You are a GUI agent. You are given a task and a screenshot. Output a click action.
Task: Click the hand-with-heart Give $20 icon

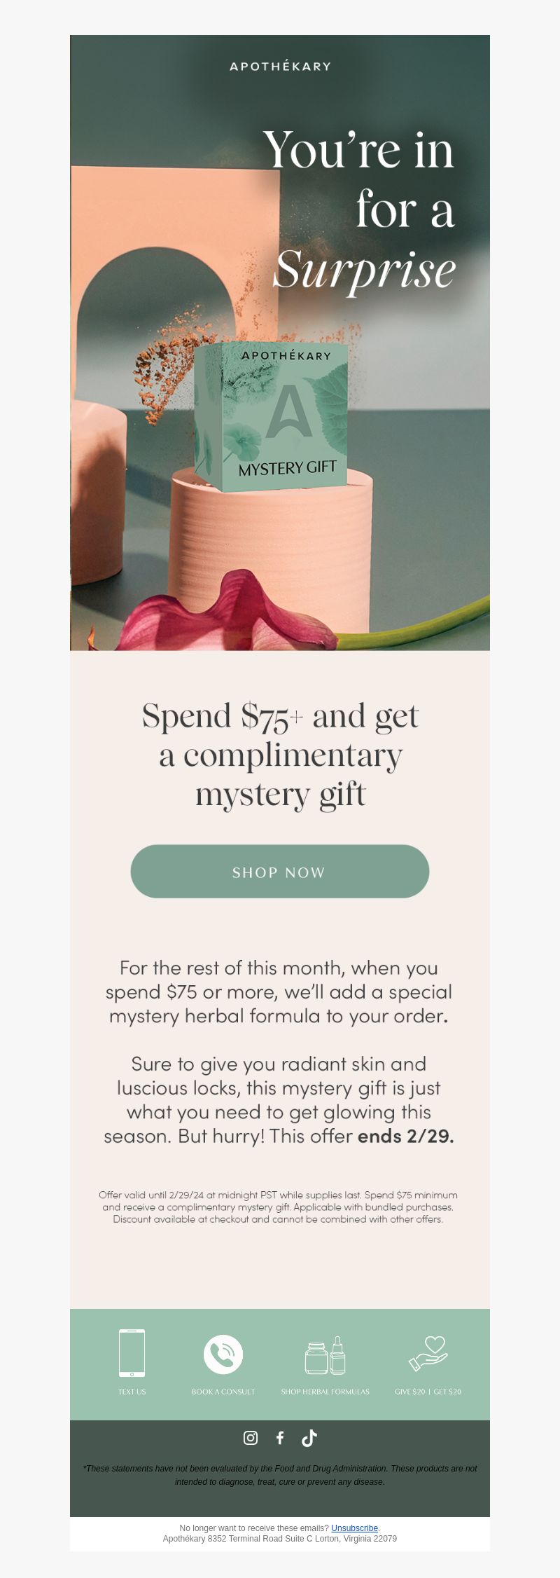[x=428, y=1353]
